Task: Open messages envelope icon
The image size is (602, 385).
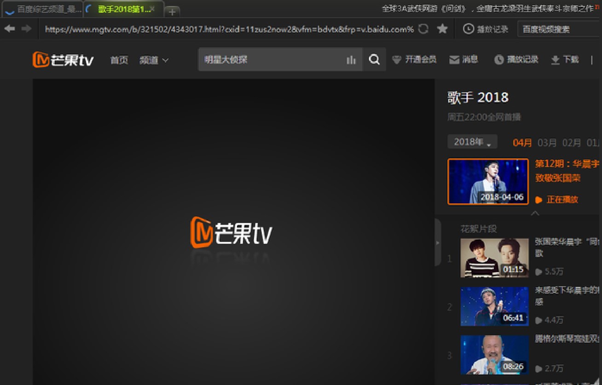Action: pyautogui.click(x=454, y=60)
